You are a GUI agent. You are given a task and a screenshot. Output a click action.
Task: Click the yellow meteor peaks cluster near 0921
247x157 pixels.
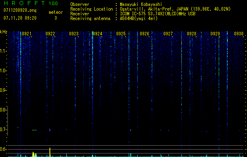(34, 155)
